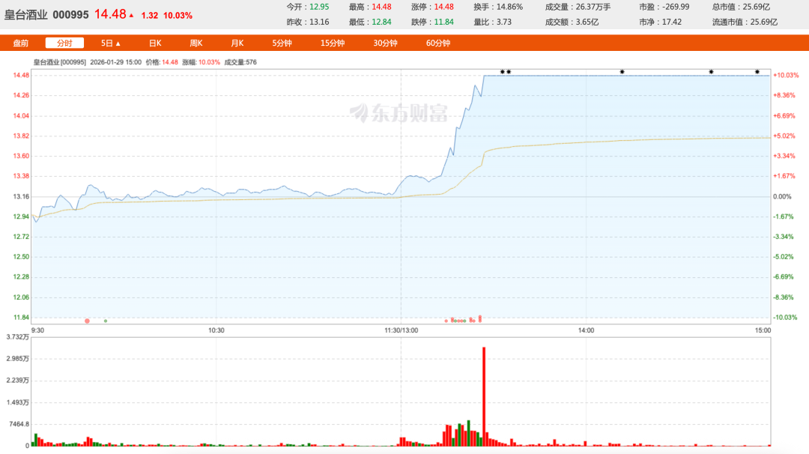Click the red up-arrow beside the price
This screenshot has width=809, height=454.
click(x=131, y=16)
